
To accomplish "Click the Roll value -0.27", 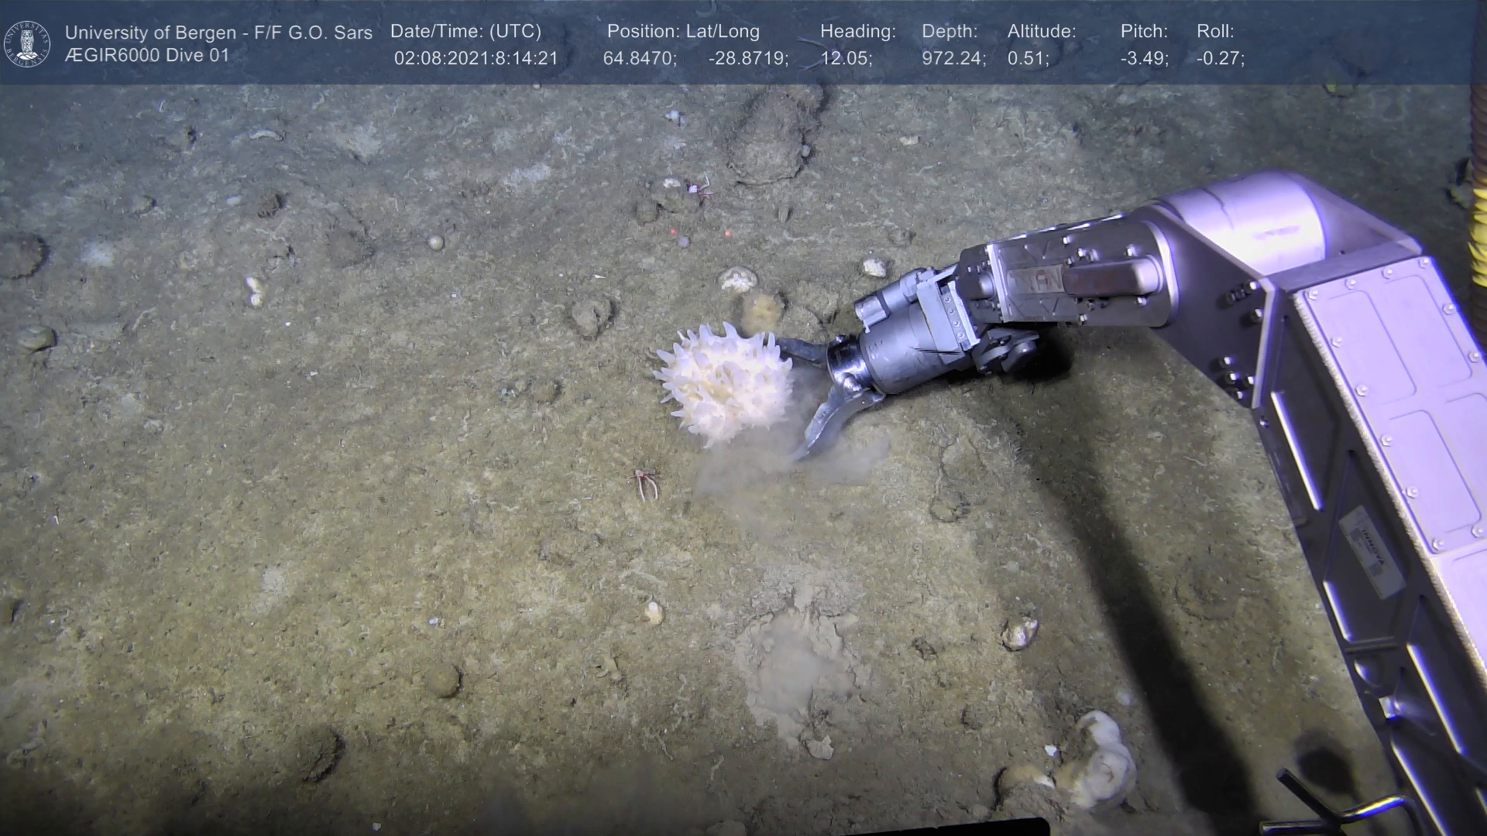I will [1220, 59].
